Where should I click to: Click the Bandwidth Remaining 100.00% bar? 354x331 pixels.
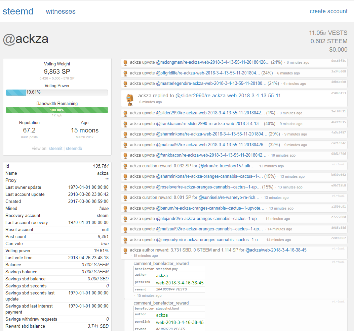pos(57,110)
